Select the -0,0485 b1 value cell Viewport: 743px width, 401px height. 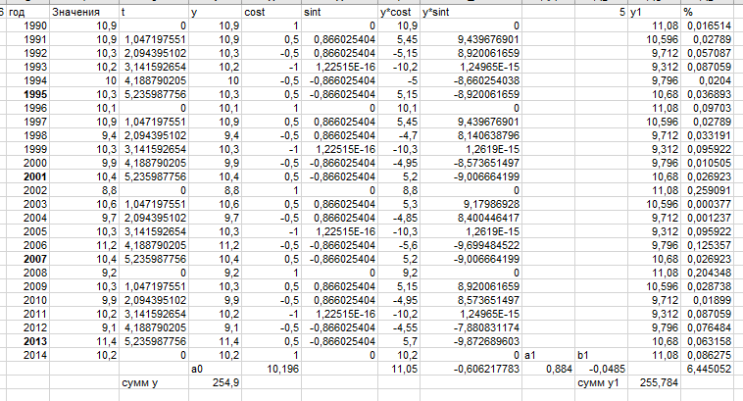tap(601, 369)
